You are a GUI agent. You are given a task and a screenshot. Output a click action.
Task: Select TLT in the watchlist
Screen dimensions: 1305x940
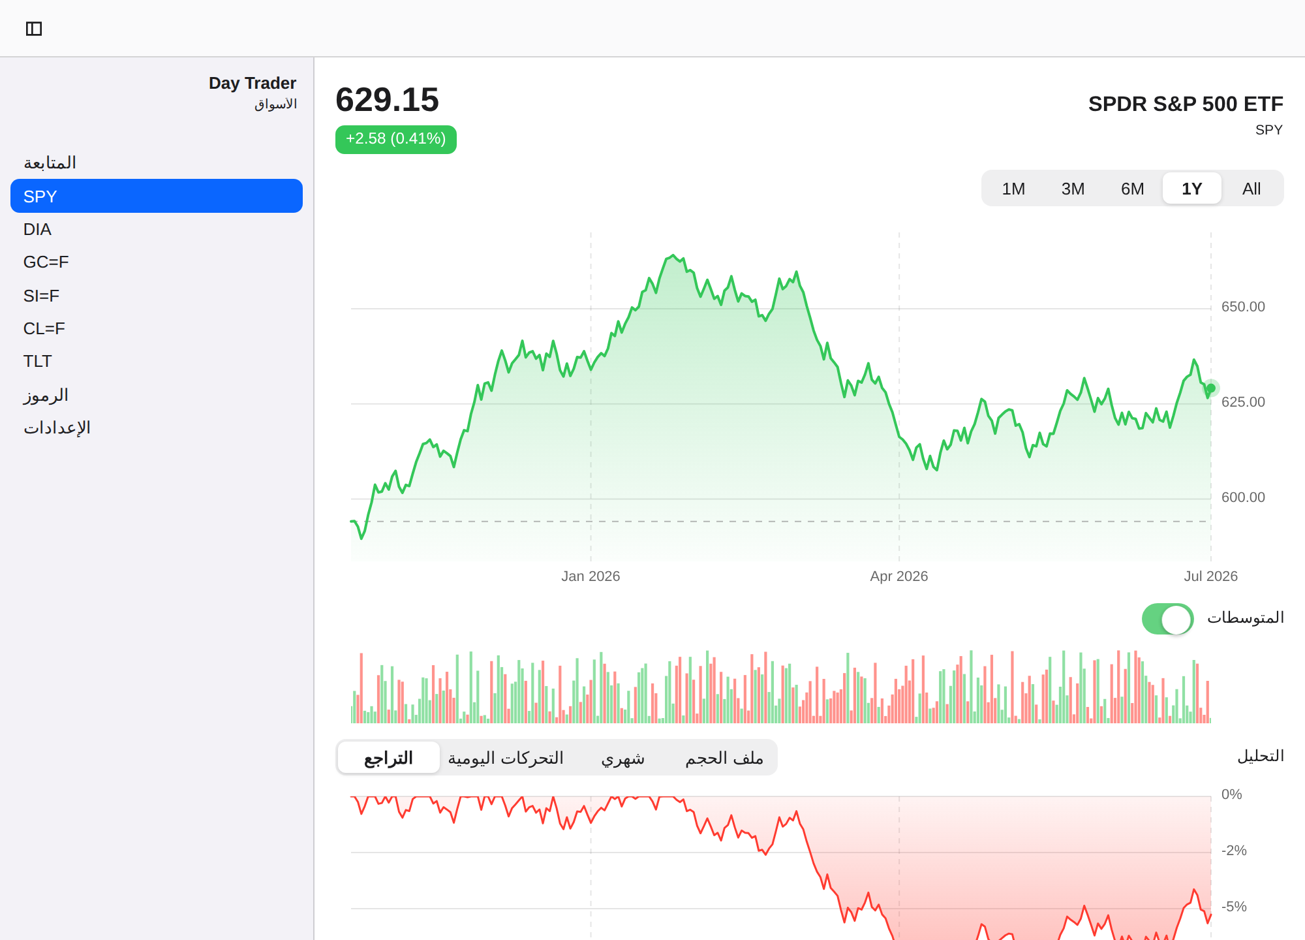coord(157,361)
